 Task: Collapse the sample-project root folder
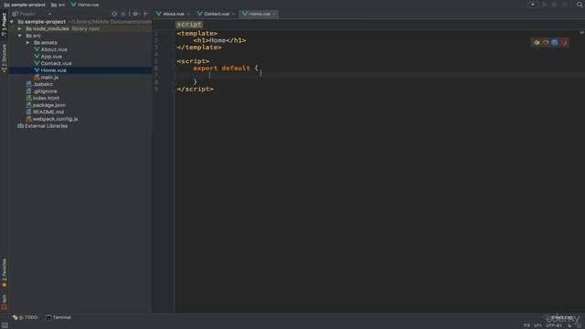tap(12, 22)
